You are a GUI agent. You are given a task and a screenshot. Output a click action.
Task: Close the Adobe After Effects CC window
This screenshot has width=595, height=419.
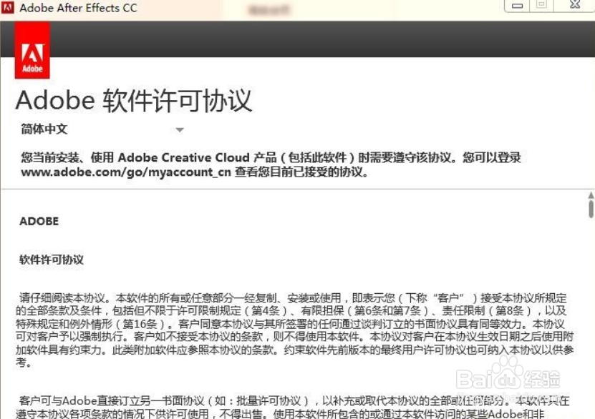(x=574, y=5)
